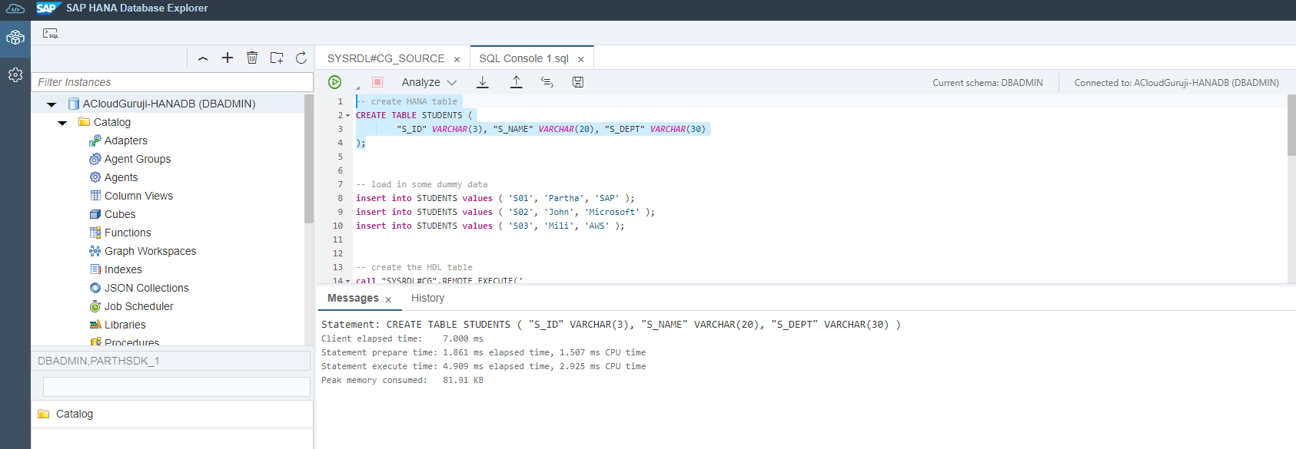
Task: Format the SQL code using the format icon
Action: [x=547, y=82]
